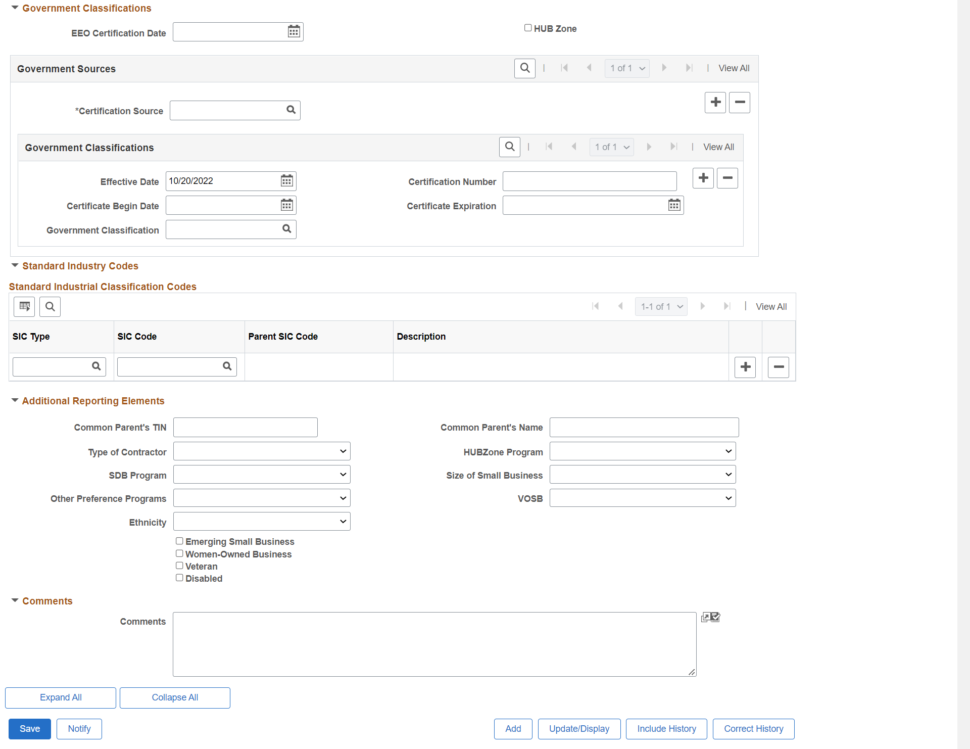Check the Women-Owned Business checkbox
Image resolution: width=970 pixels, height=749 pixels.
179,553
